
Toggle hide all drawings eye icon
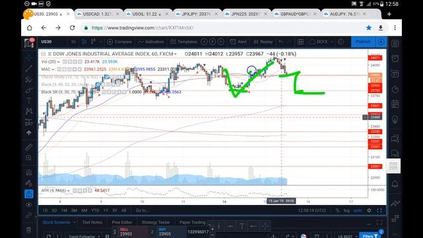click(x=29, y=205)
